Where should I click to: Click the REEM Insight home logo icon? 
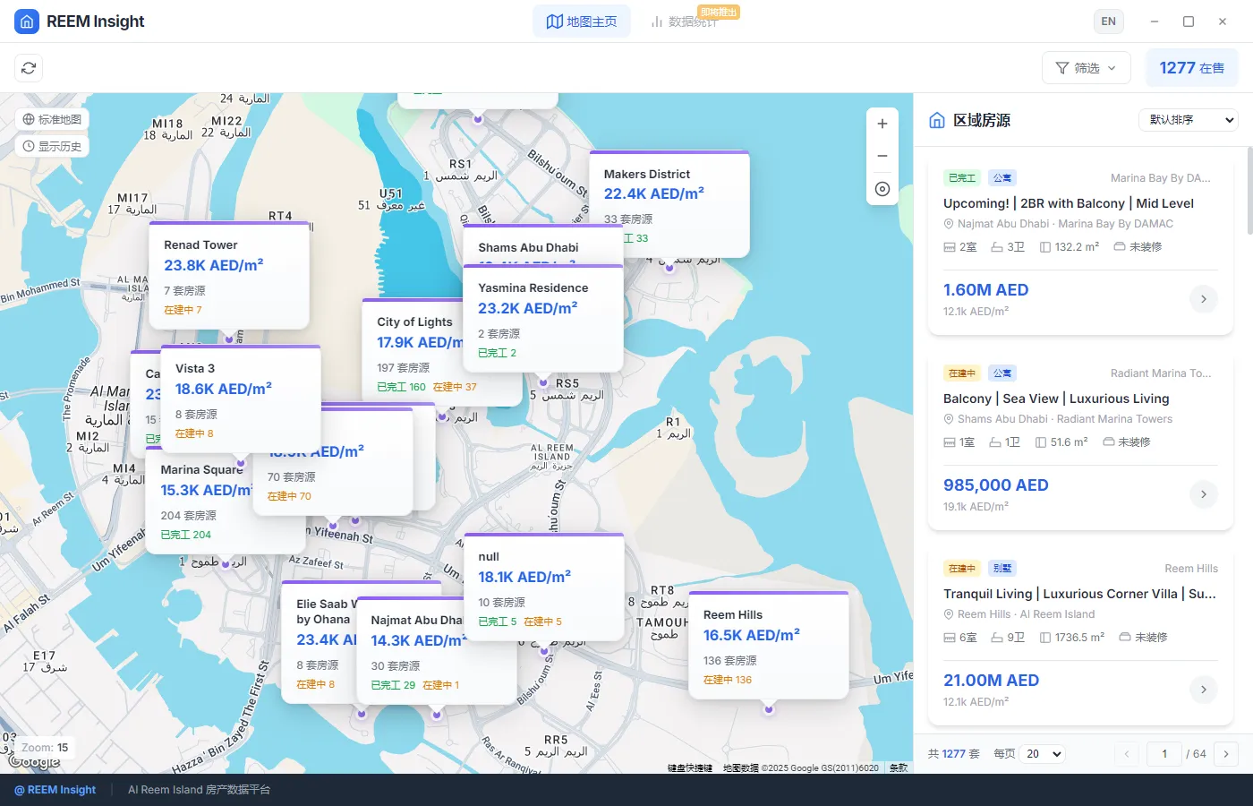(x=27, y=21)
